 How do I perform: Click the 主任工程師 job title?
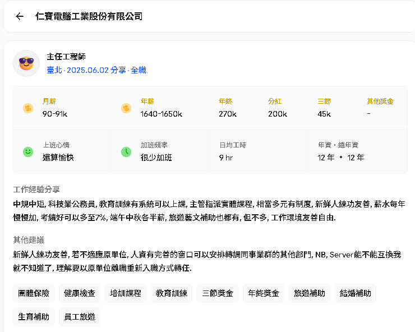(66, 57)
